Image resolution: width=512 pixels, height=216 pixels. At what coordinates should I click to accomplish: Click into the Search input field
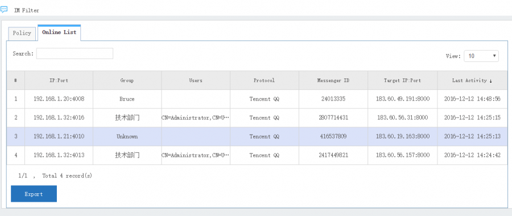coord(75,53)
